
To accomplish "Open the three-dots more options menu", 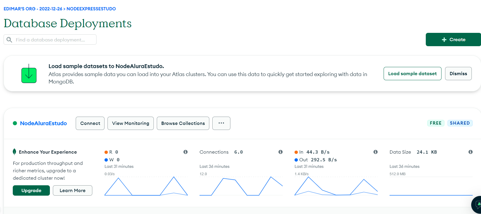I will [x=221, y=123].
